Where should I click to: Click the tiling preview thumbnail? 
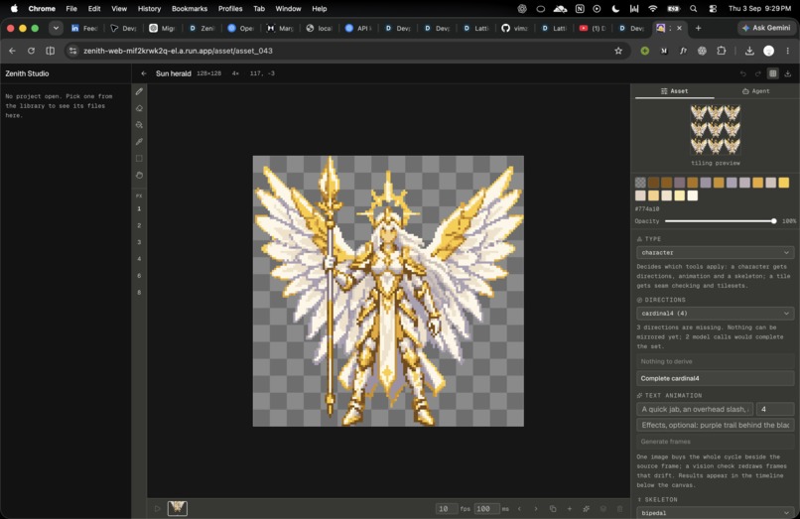coord(715,130)
